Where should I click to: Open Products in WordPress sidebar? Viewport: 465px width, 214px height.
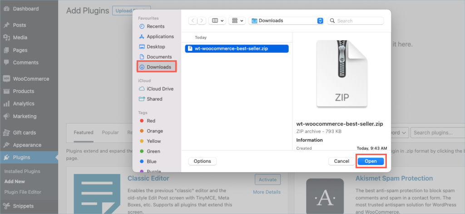[24, 91]
